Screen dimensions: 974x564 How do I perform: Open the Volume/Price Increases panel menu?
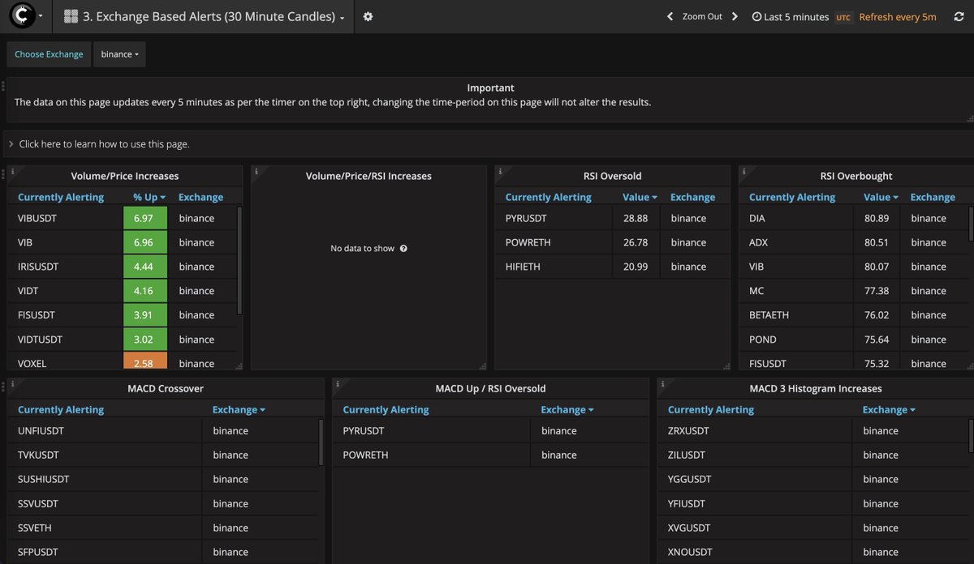(x=126, y=175)
